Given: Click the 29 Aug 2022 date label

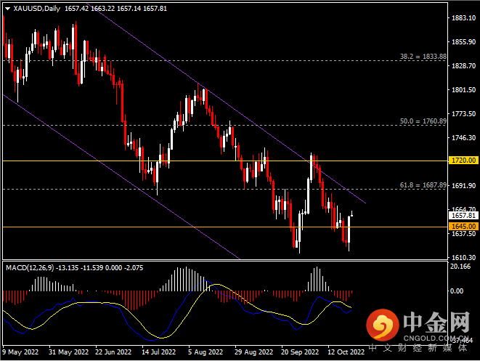Looking at the screenshot, I should 253,352.
